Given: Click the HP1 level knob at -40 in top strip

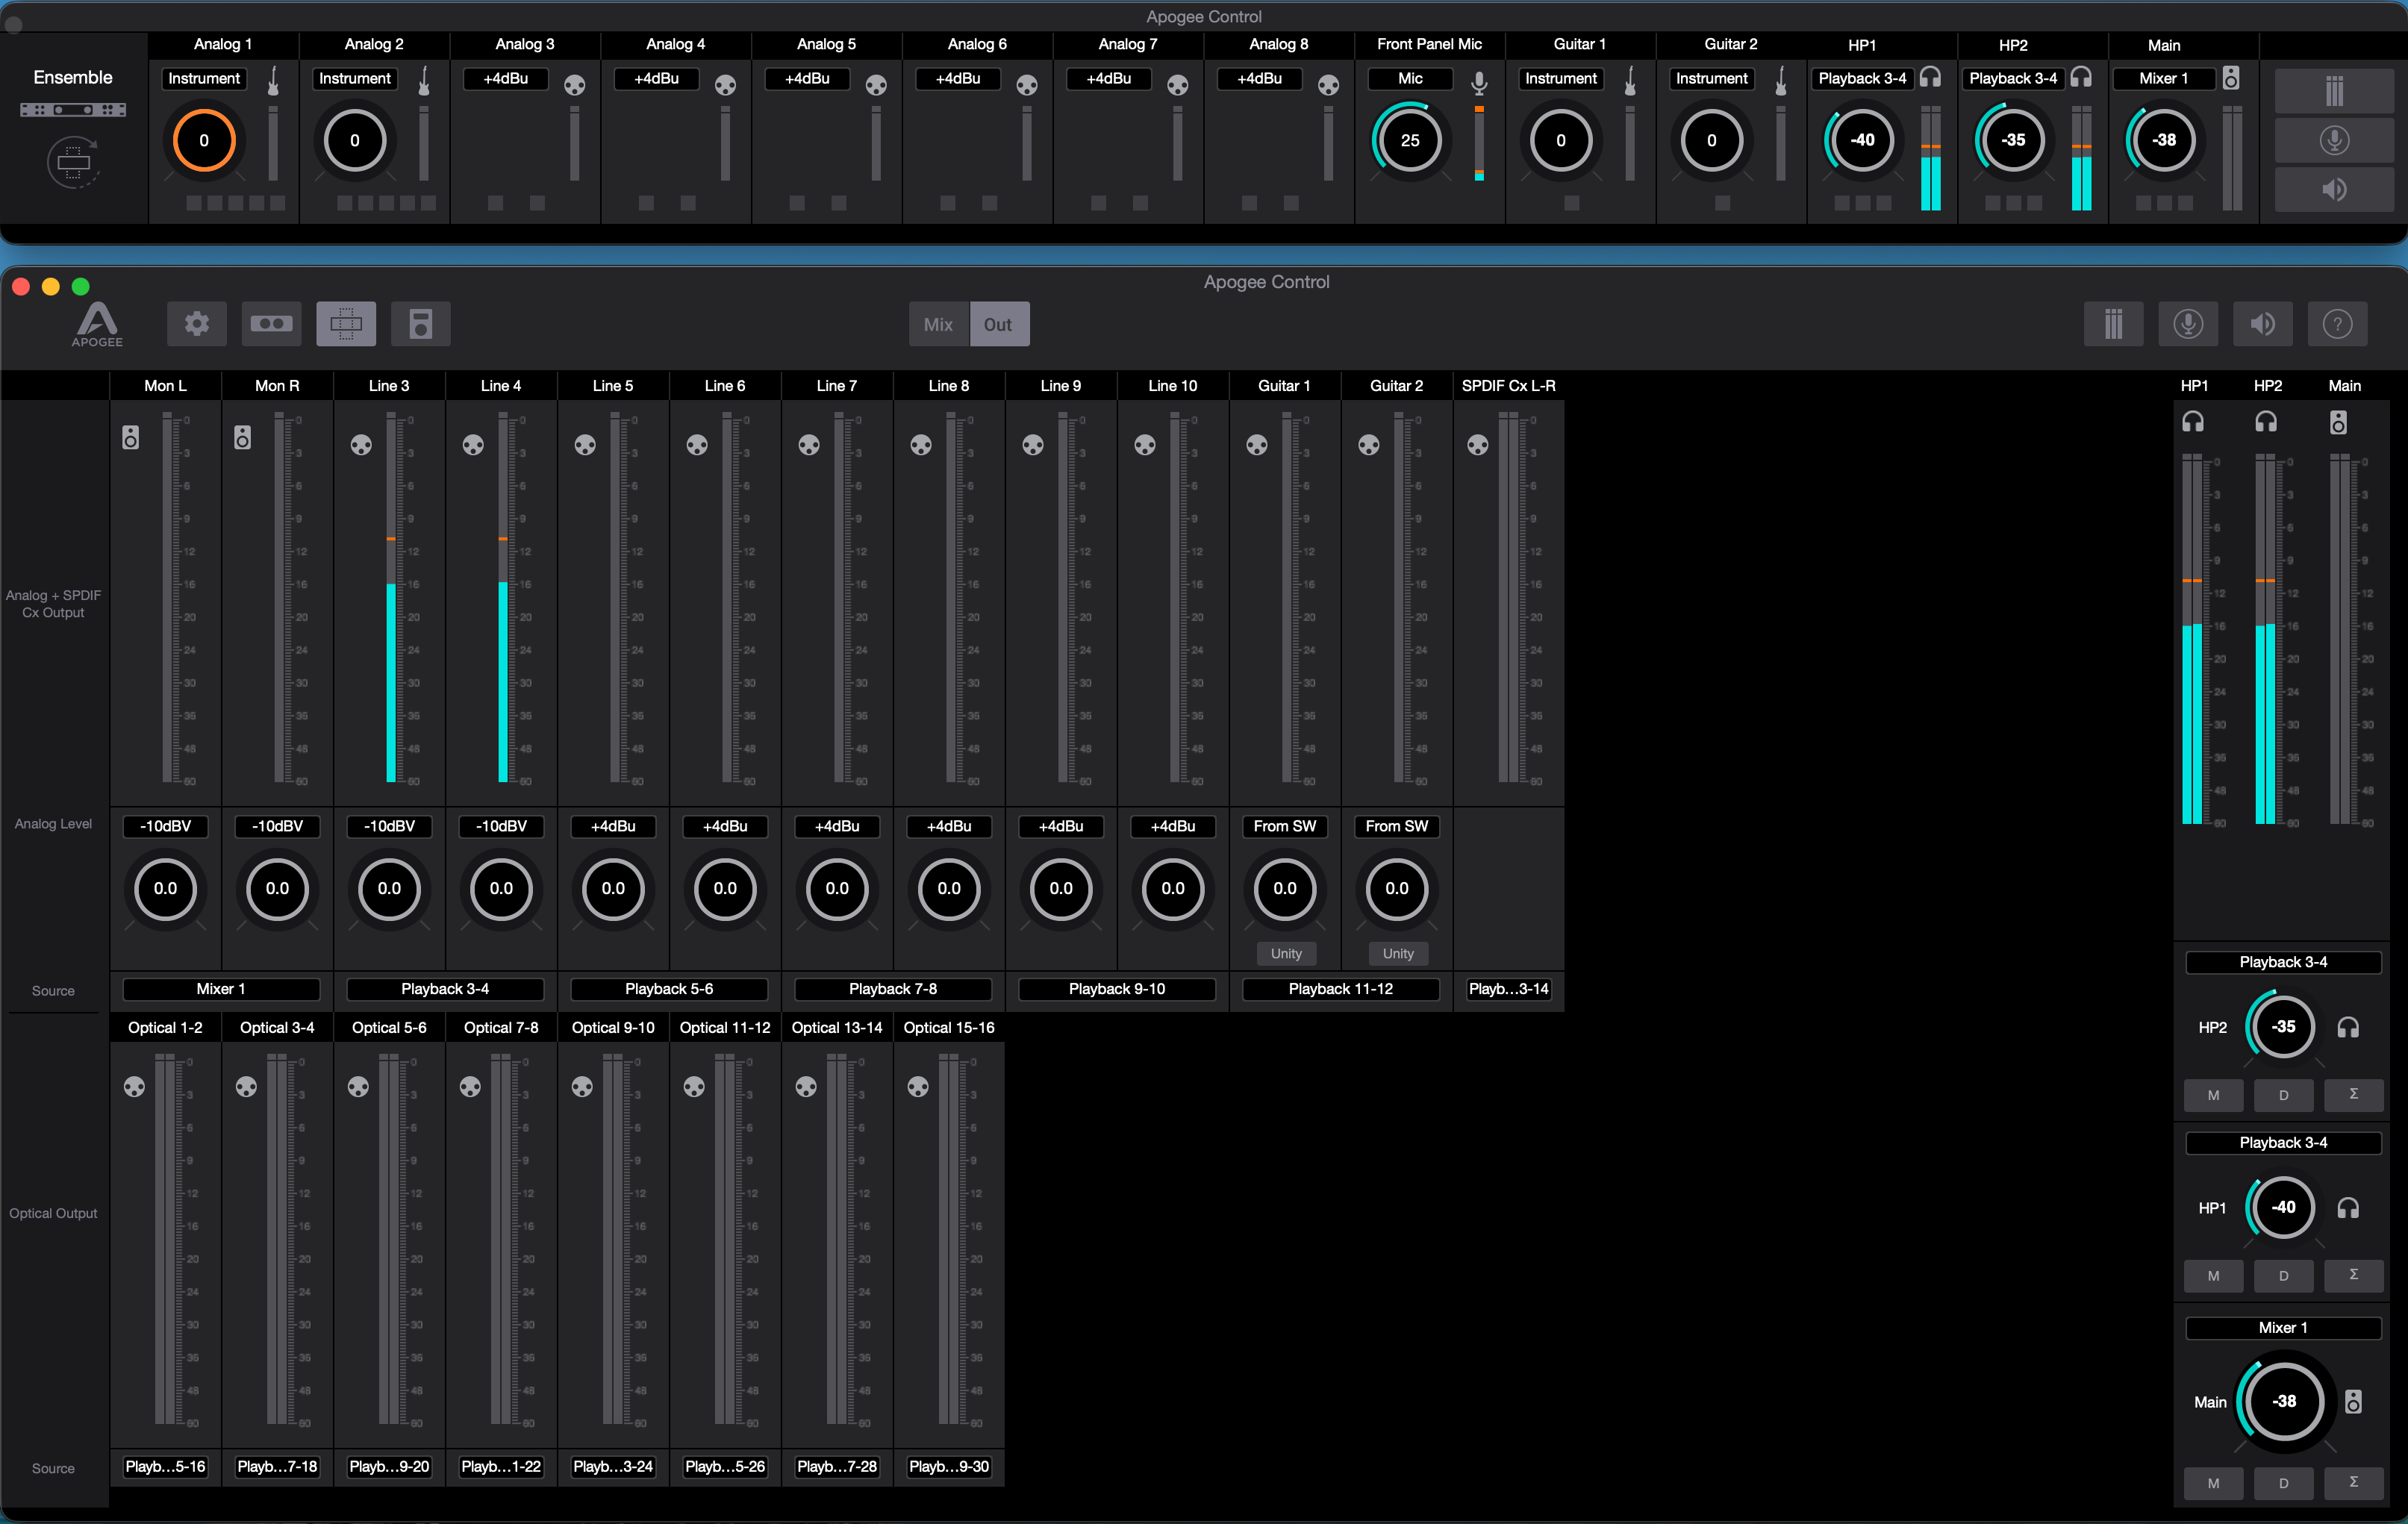Looking at the screenshot, I should coord(1862,140).
